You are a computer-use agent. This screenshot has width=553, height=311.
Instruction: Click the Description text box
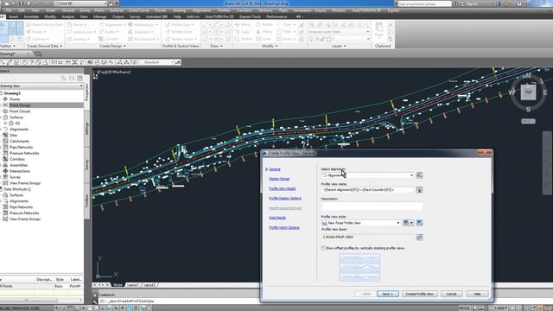point(372,206)
